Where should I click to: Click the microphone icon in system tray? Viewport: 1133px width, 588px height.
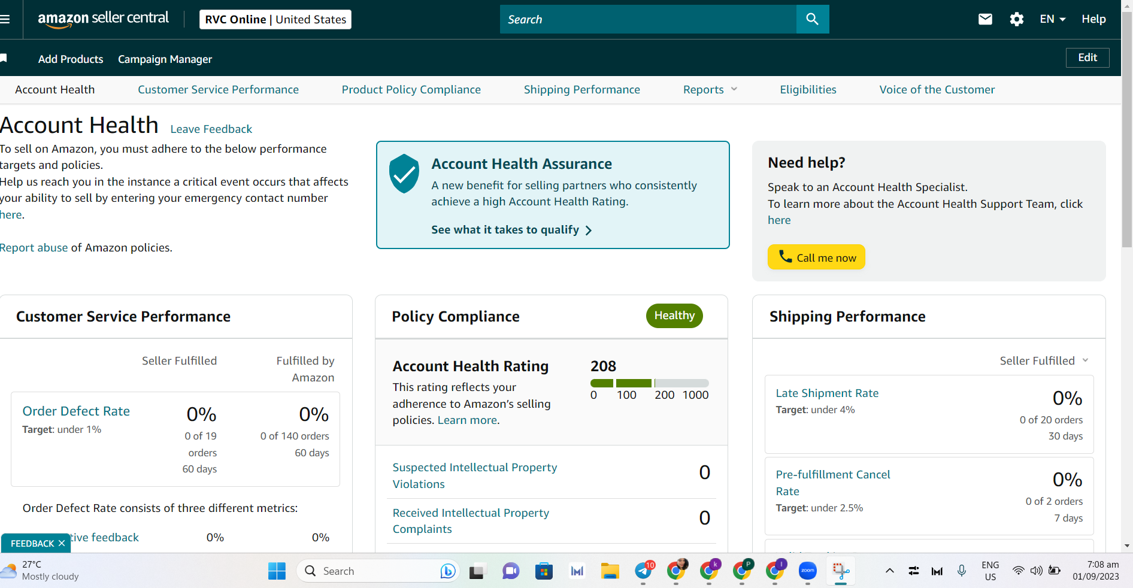[962, 571]
